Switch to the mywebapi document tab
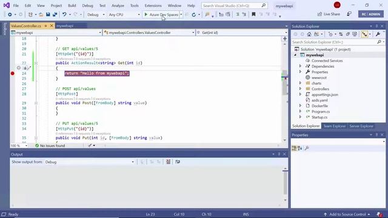 click(65, 25)
